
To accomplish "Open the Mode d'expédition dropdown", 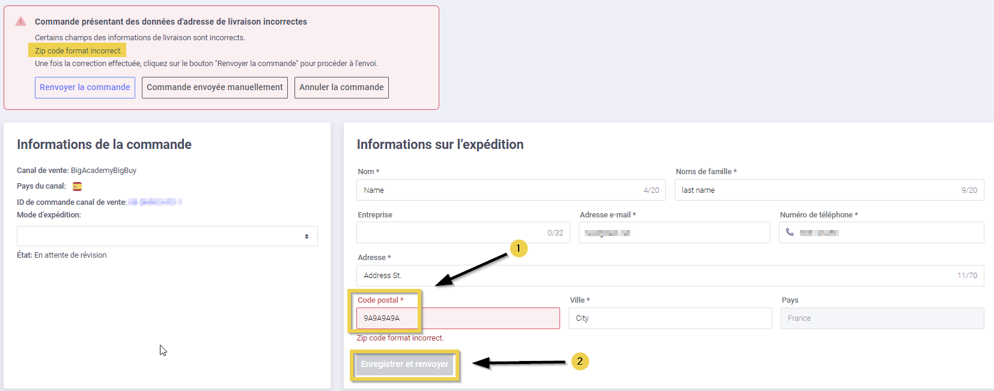I will pos(167,236).
